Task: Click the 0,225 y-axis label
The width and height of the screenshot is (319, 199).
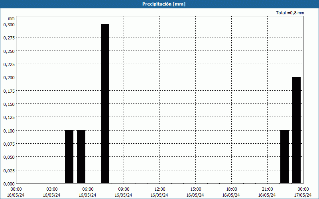Action: pos(9,64)
